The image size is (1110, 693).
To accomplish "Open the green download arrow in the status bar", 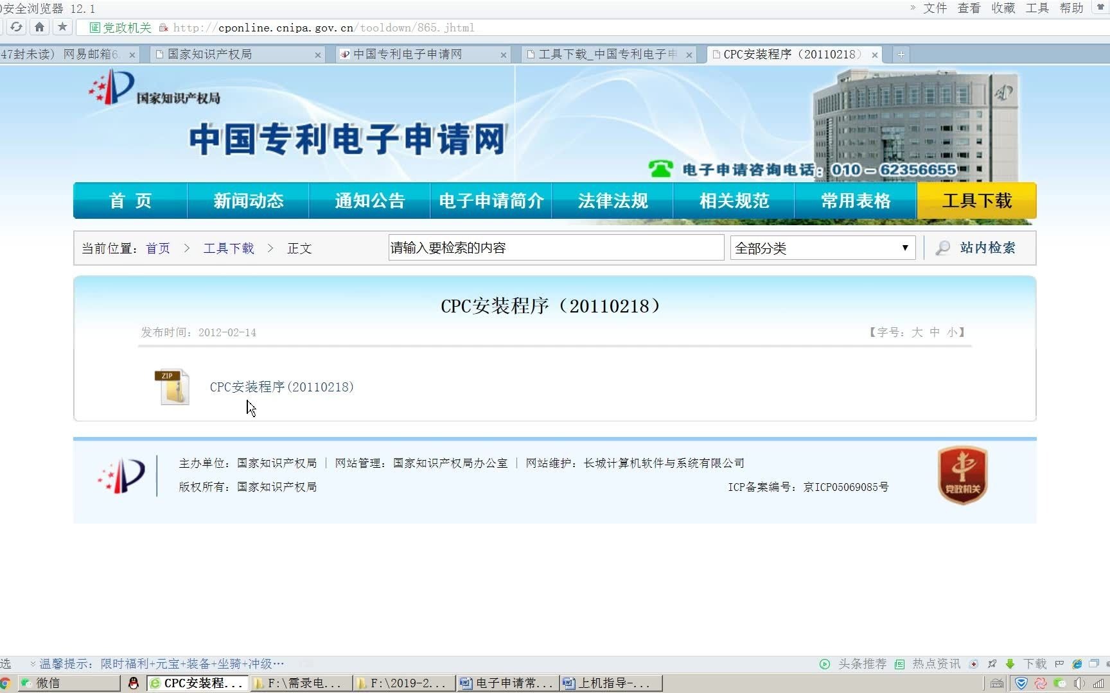I will (x=1010, y=664).
